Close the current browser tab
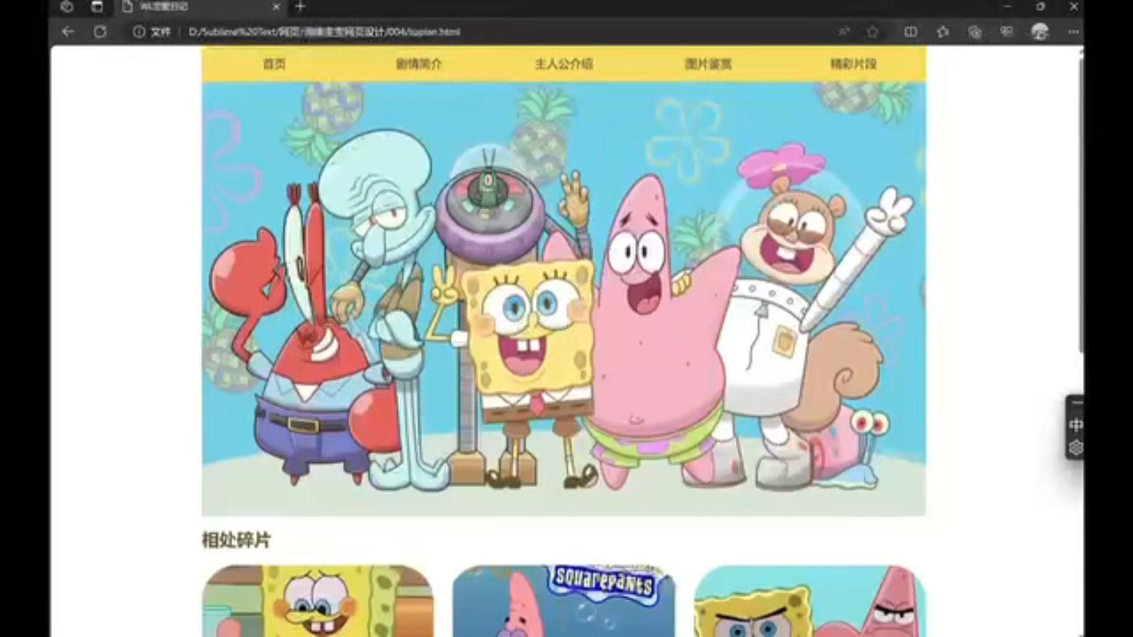The image size is (1133, 637). click(276, 7)
